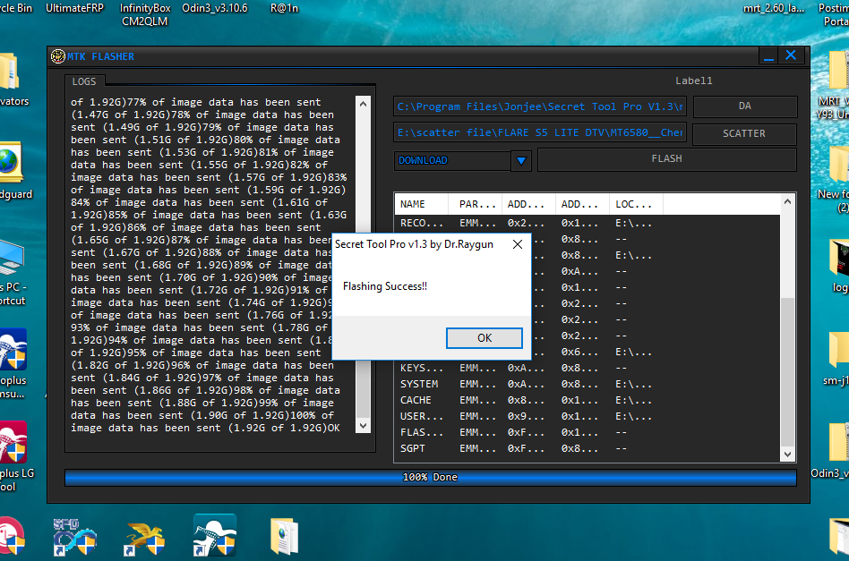Minimize the MTK Flasher window
The width and height of the screenshot is (849, 561).
click(769, 55)
